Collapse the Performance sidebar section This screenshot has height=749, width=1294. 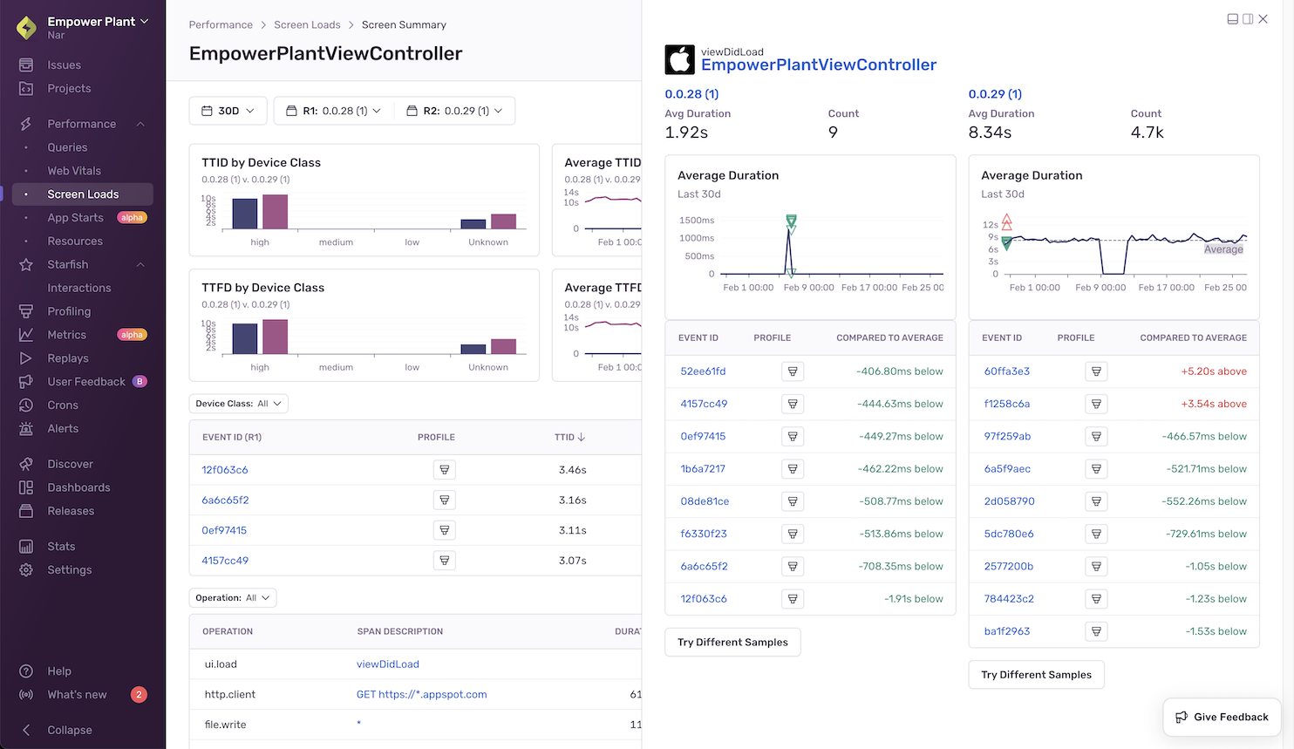click(140, 124)
